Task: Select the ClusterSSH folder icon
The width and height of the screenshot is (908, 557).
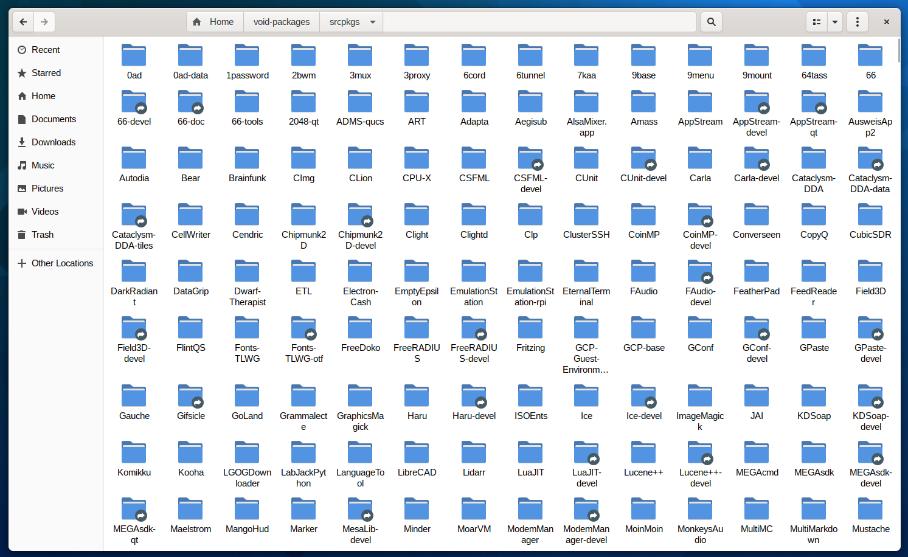Action: pyautogui.click(x=586, y=214)
